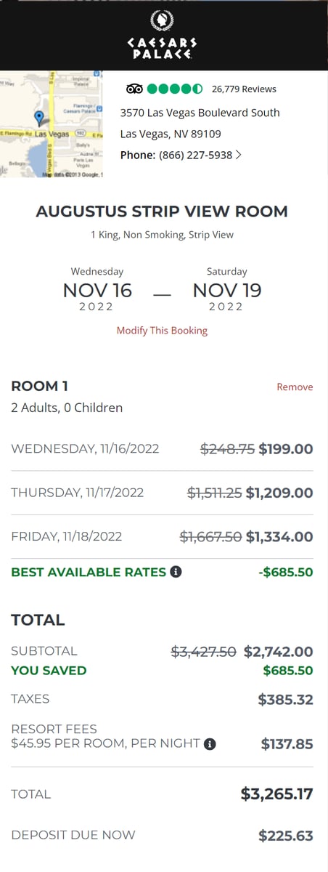The image size is (328, 872).
Task: Select check-out date NOV 19
Action: 227,291
